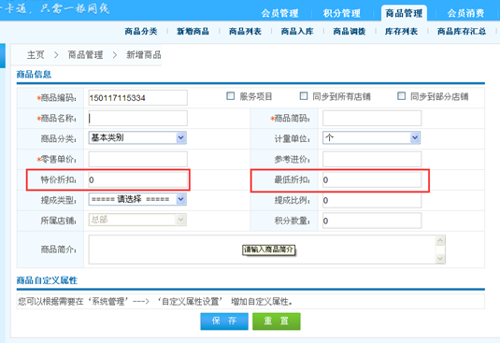This screenshot has width=500, height=343.
Task: Select the 商品管理 top tab
Action: [404, 13]
